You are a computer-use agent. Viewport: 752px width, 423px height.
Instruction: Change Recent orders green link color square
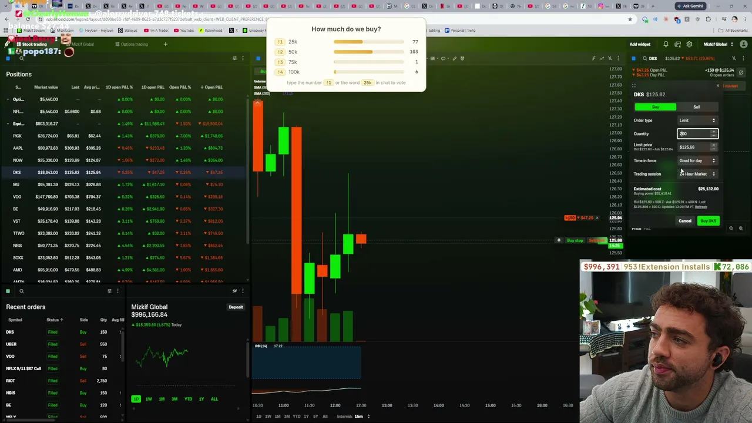tap(8, 291)
